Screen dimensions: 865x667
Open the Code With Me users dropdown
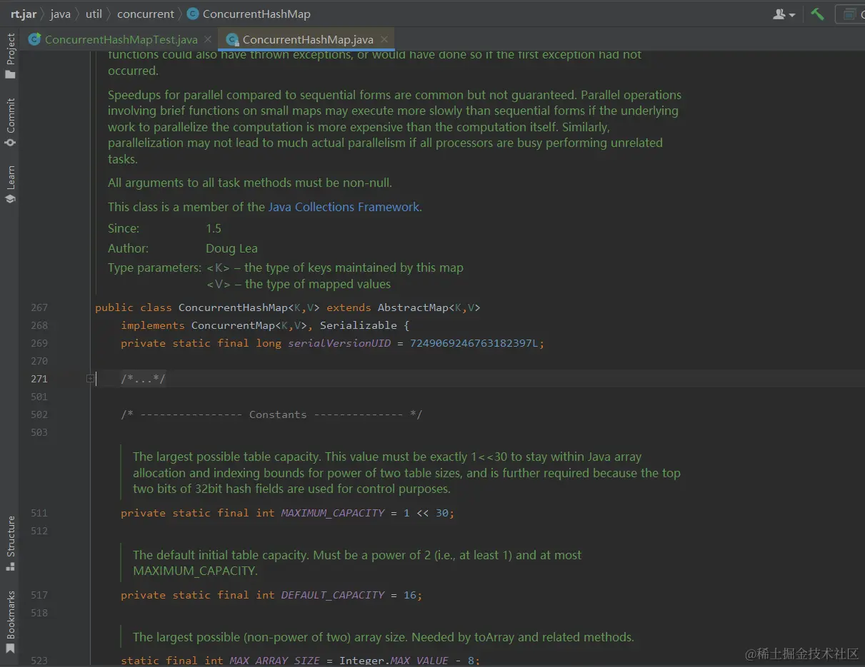click(784, 14)
